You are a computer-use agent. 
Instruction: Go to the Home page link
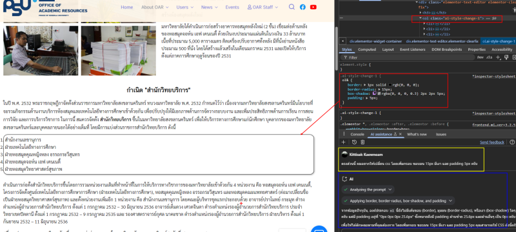(126, 7)
